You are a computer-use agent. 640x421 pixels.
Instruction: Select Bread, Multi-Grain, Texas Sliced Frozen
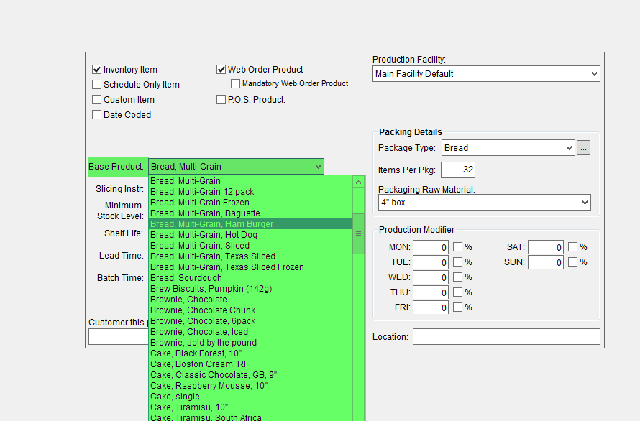point(251,267)
